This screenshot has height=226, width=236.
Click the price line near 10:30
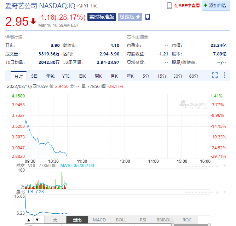click(53, 149)
